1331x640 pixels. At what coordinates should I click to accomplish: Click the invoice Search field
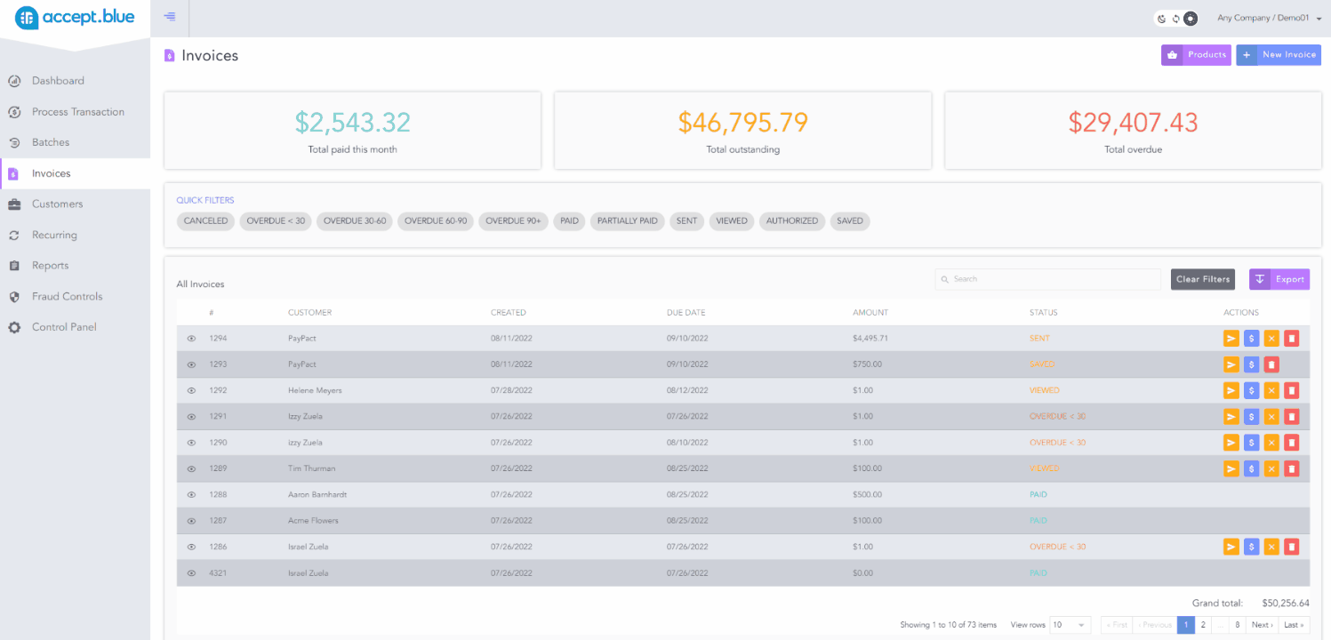click(x=1047, y=279)
